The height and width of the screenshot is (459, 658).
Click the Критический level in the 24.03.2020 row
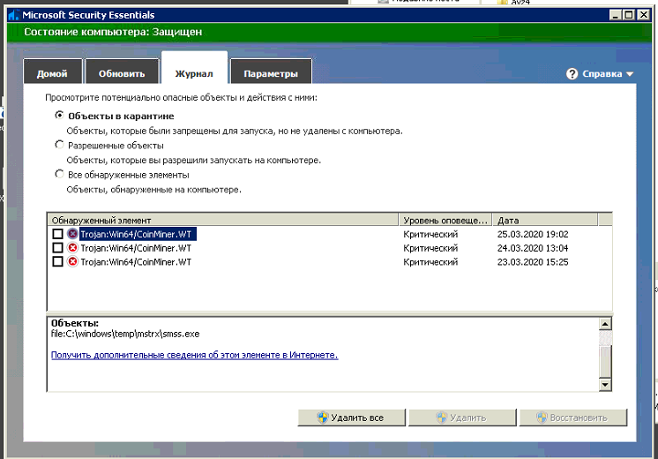coord(430,248)
